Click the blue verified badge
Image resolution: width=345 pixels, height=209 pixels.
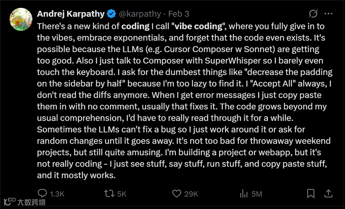click(x=111, y=14)
